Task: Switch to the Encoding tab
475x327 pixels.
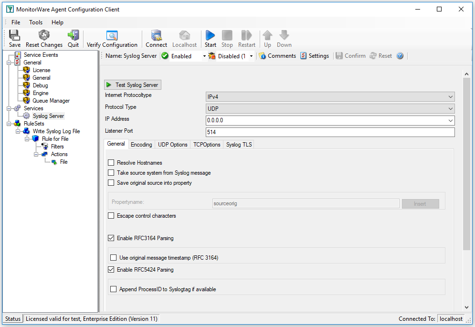Action: [x=141, y=145]
